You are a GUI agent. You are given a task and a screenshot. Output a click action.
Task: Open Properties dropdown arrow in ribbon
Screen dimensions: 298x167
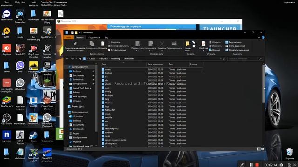pos(203,51)
